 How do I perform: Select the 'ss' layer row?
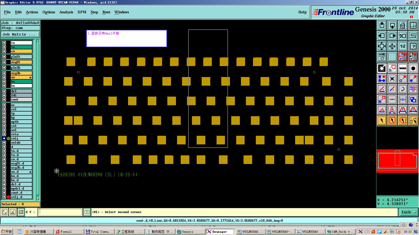[21, 77]
